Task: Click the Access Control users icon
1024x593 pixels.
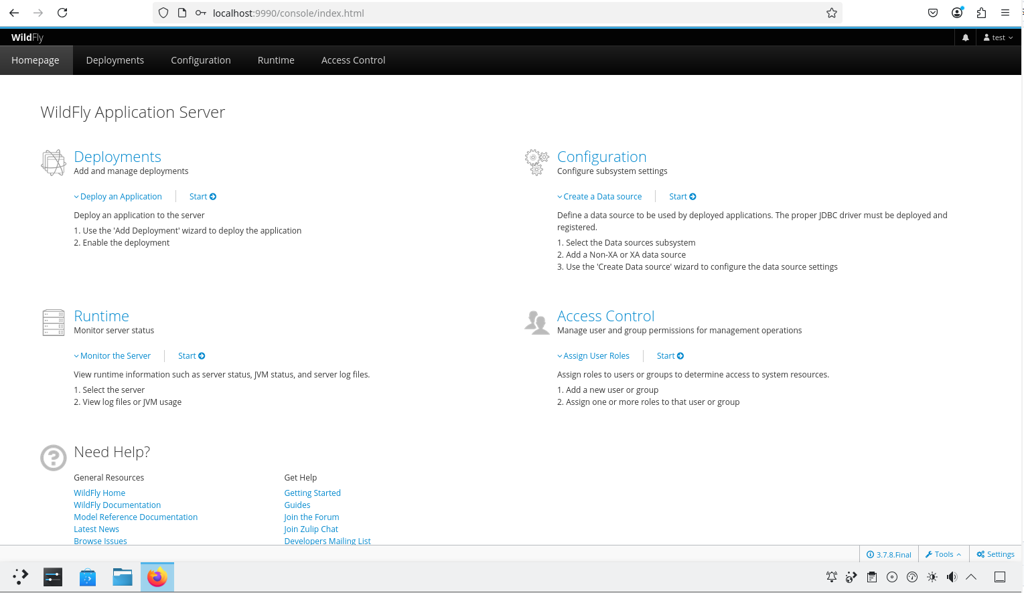Action: click(536, 323)
